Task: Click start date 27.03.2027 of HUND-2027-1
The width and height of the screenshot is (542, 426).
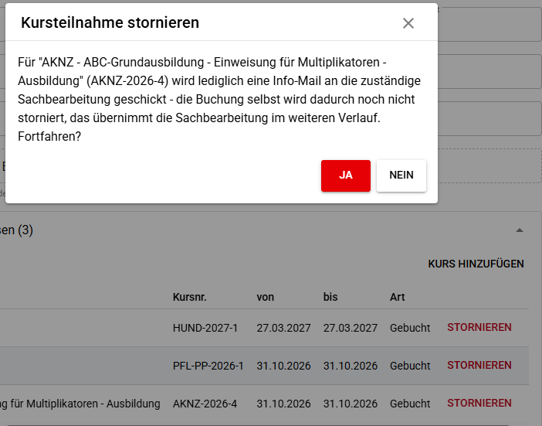Action: click(x=283, y=328)
